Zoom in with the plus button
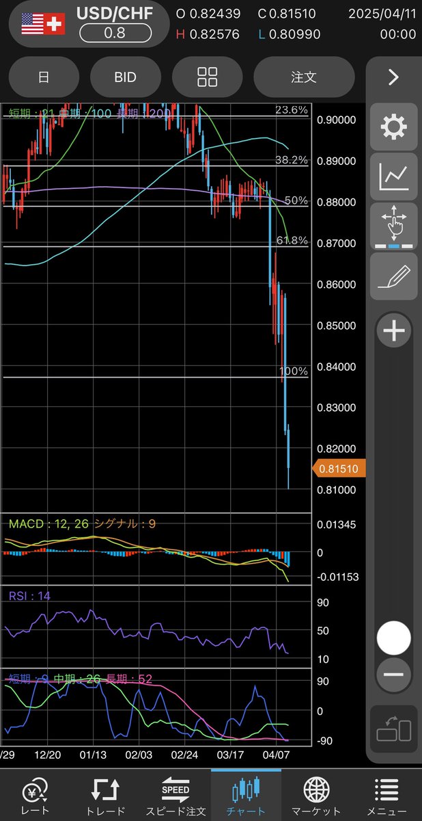Viewport: 422px width, 821px height. point(393,332)
